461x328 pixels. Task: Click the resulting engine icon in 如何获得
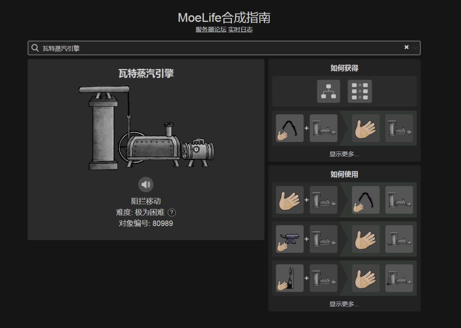(399, 128)
